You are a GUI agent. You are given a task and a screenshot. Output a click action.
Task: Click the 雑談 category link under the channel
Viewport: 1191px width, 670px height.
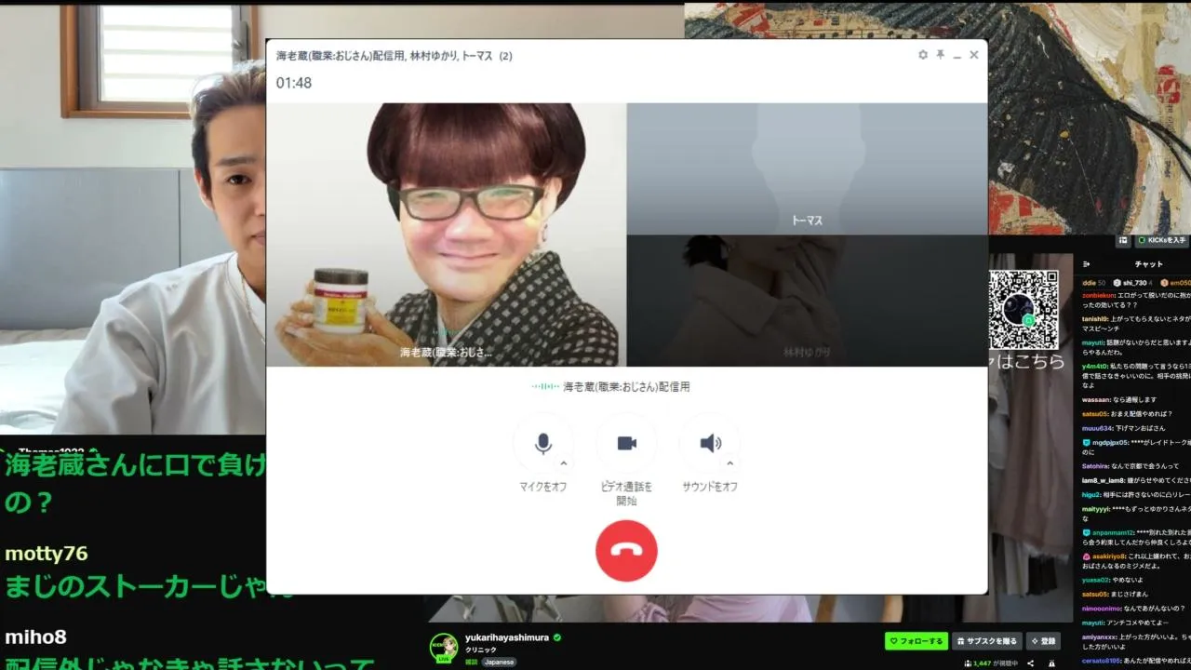click(472, 662)
